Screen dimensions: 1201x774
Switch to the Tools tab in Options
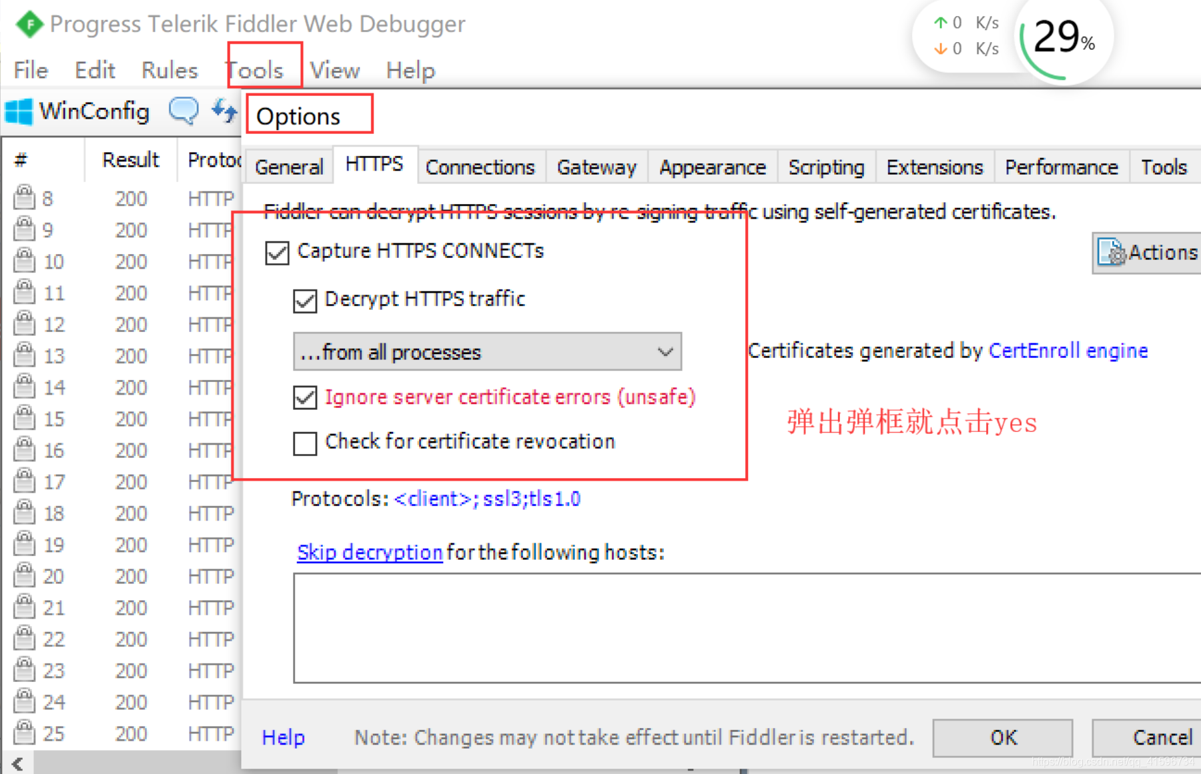tap(1164, 167)
